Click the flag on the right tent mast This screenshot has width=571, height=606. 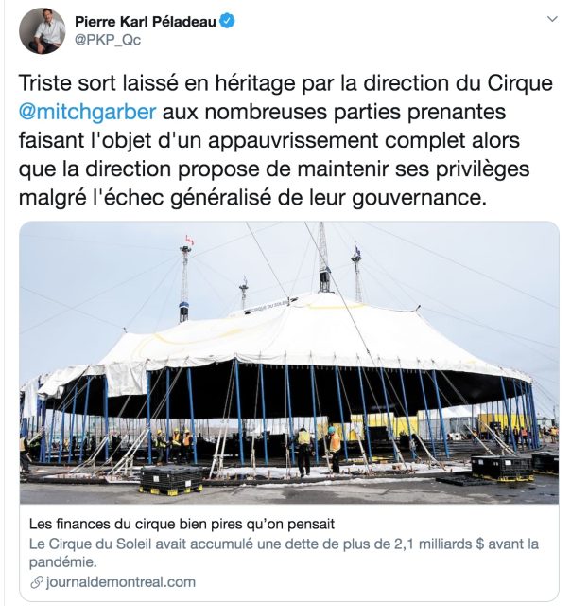(357, 249)
